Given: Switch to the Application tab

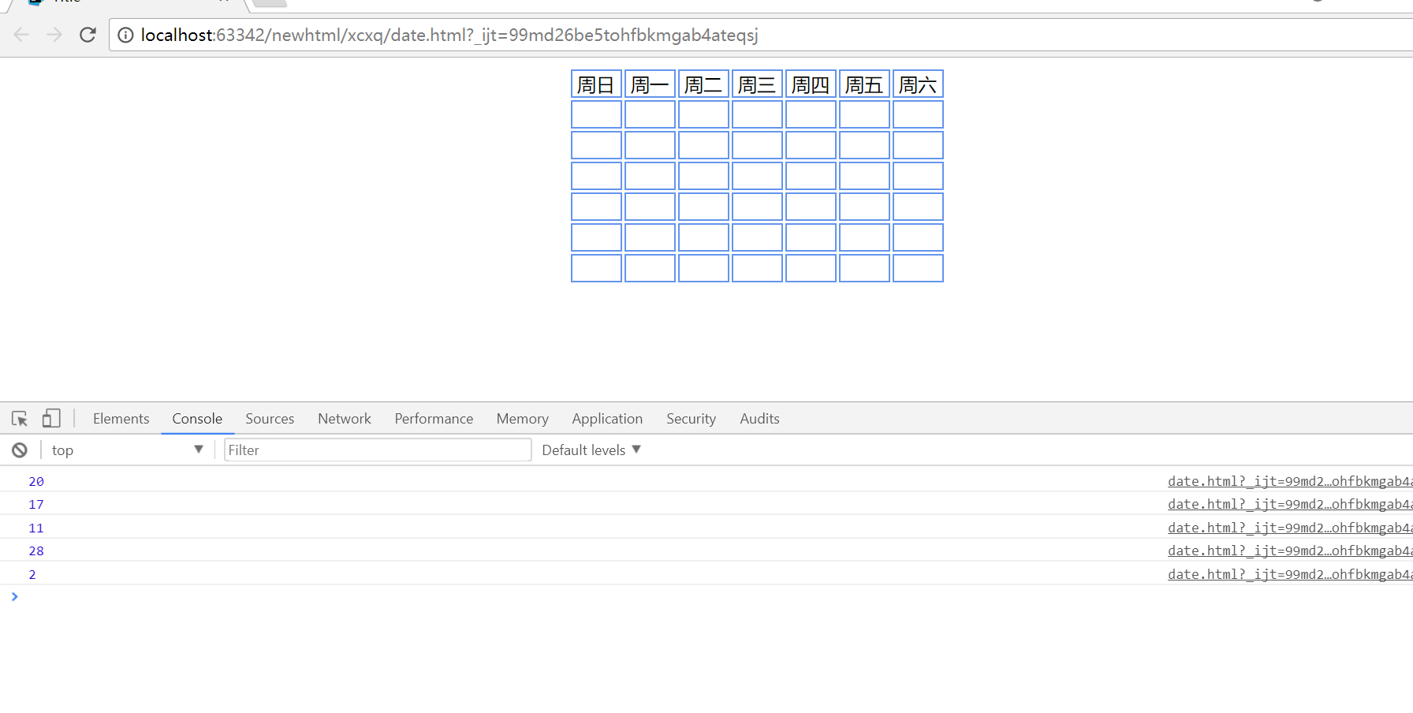Looking at the screenshot, I should click(607, 419).
